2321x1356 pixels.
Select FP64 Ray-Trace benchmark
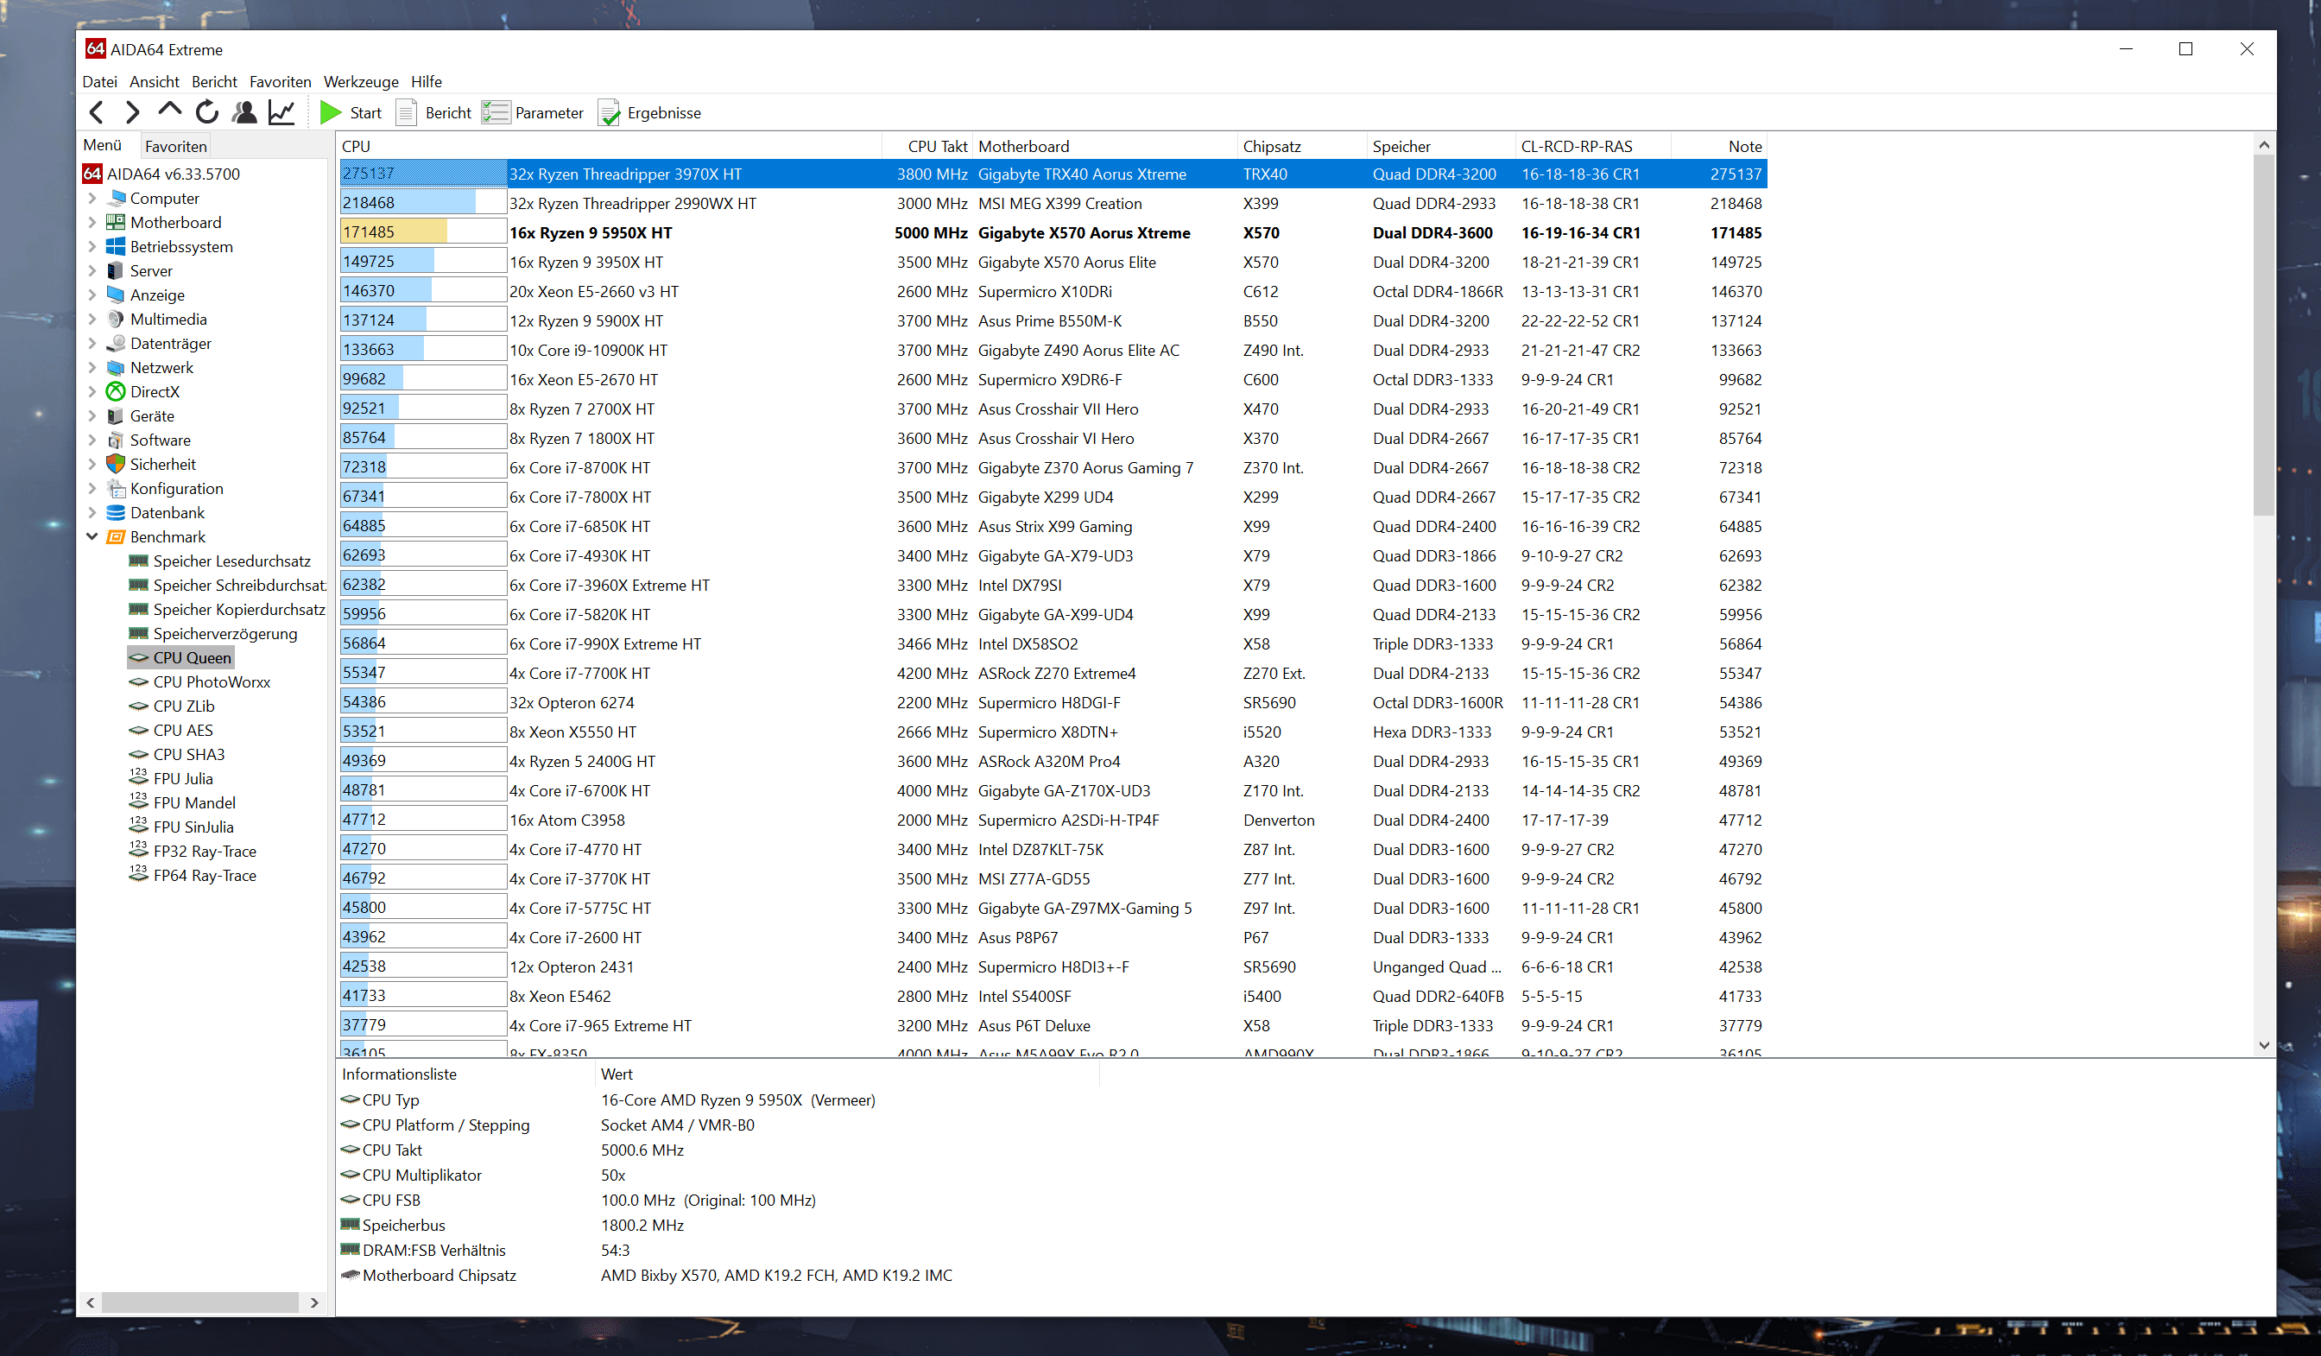193,875
